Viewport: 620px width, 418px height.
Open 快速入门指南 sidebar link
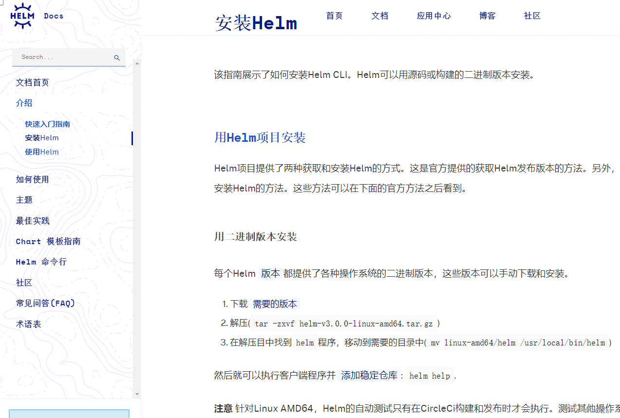(48, 124)
